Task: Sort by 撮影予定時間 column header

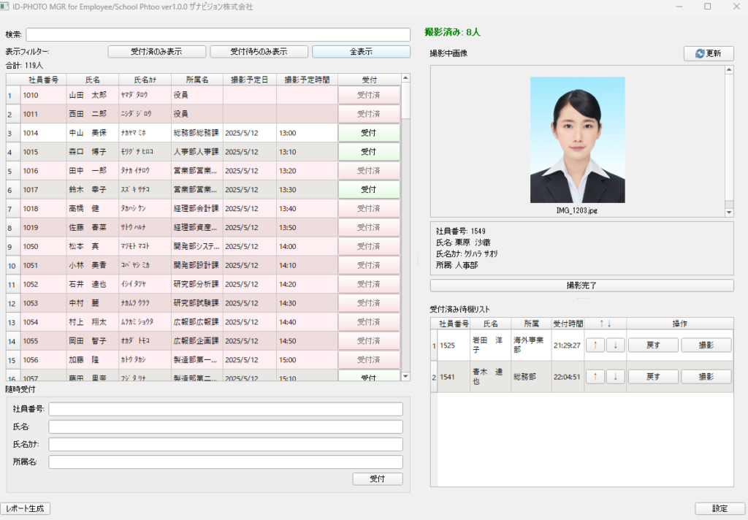Action: (308, 80)
